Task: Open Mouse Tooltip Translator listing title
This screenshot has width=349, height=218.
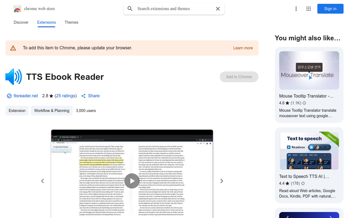Action: (x=306, y=96)
